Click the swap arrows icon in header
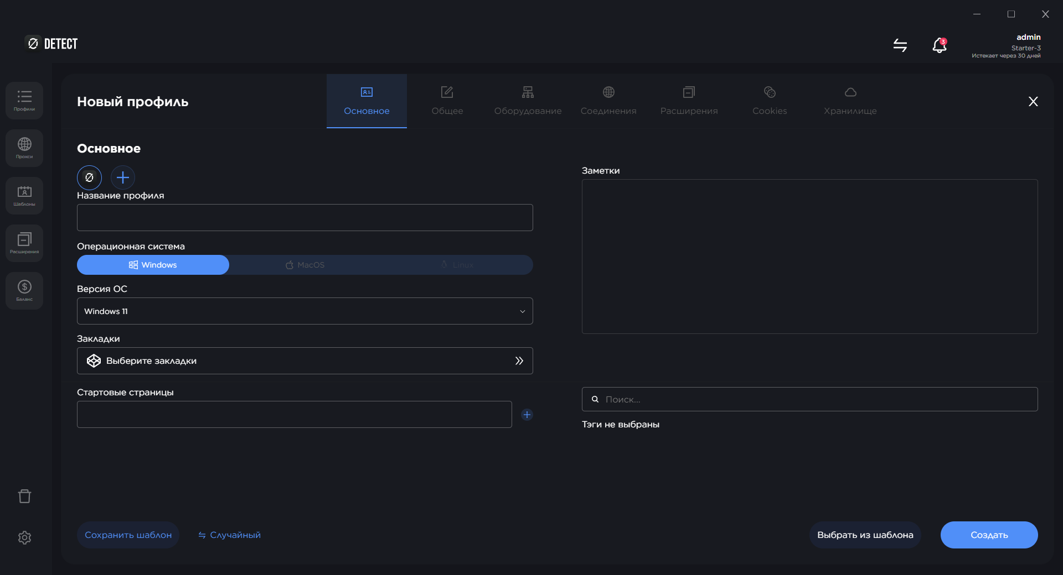The height and width of the screenshot is (575, 1063). pyautogui.click(x=900, y=45)
